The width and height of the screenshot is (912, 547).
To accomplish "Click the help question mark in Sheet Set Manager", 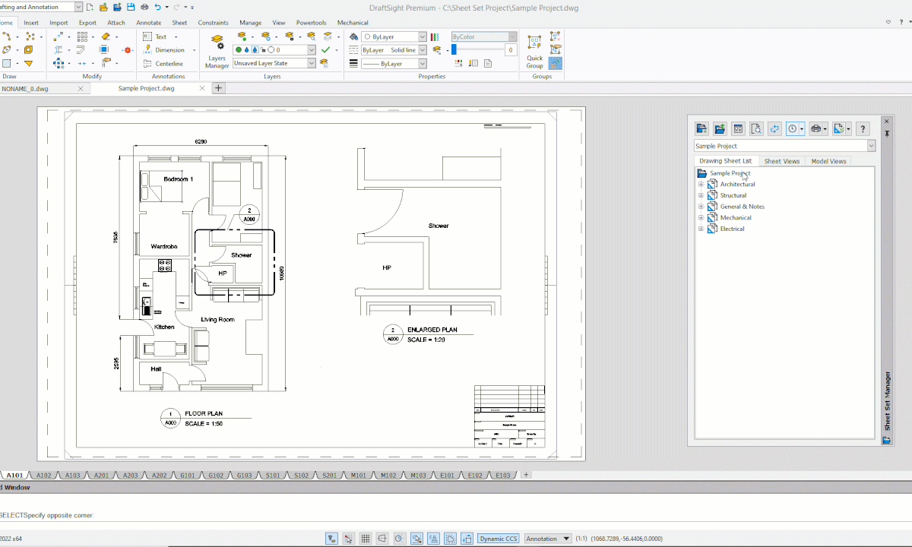I will (863, 128).
